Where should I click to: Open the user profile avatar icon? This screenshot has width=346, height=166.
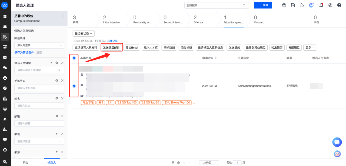(x=339, y=5)
